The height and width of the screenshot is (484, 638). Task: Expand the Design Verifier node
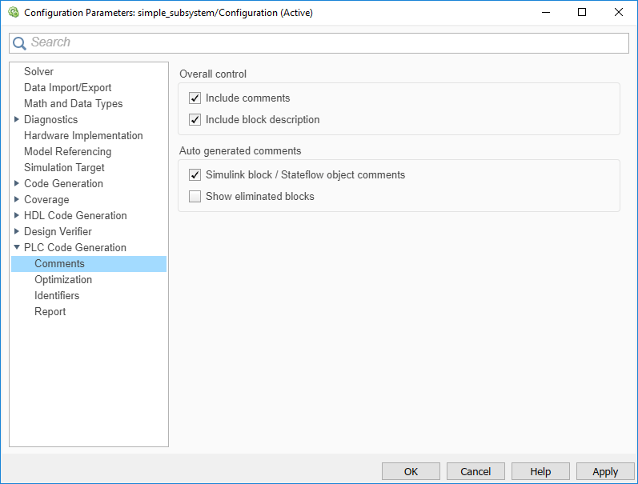point(17,232)
